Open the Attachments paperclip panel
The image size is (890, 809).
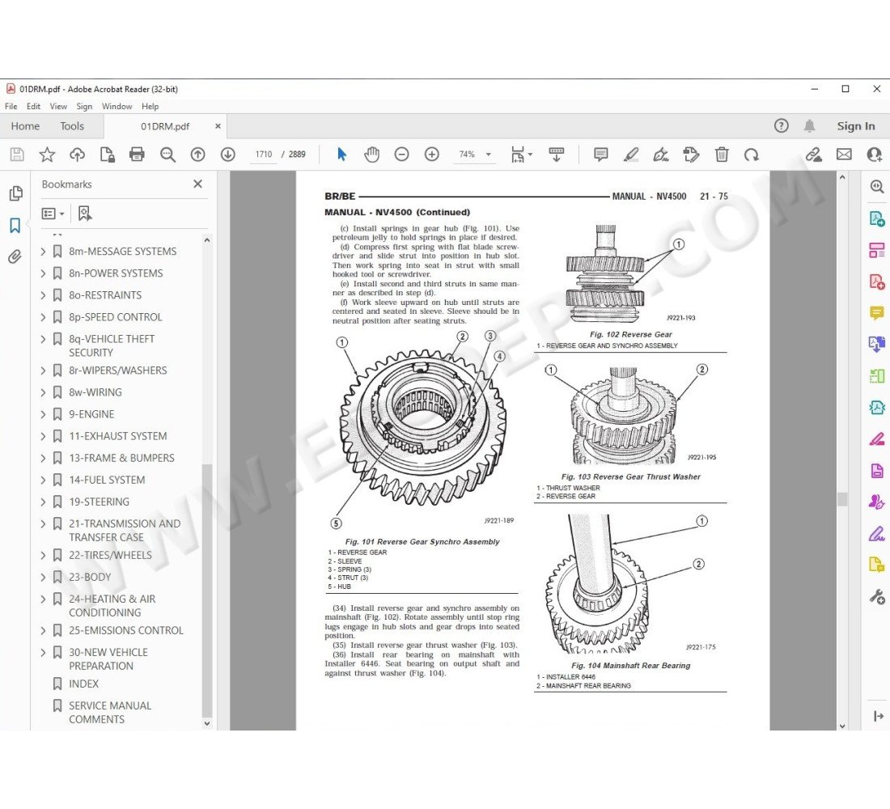pyautogui.click(x=15, y=257)
